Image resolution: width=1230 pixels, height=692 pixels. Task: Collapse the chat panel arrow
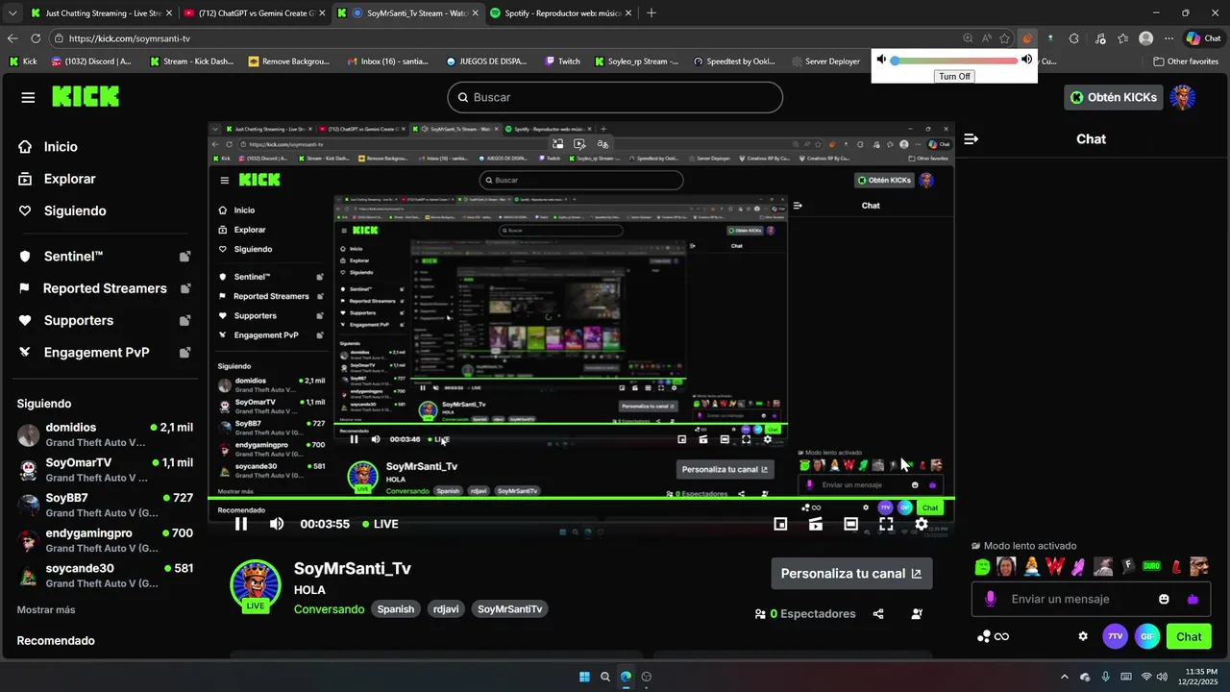pos(971,139)
